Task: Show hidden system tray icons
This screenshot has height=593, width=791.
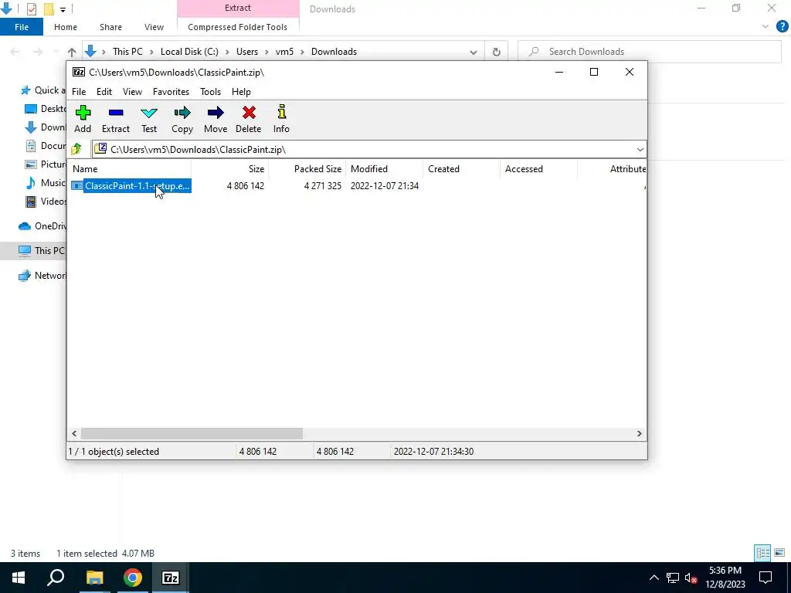Action: (654, 578)
